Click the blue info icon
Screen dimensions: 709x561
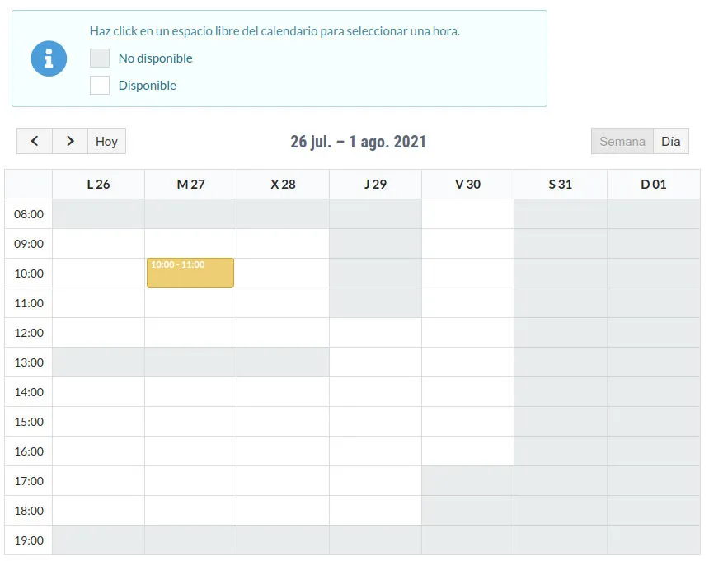49,58
